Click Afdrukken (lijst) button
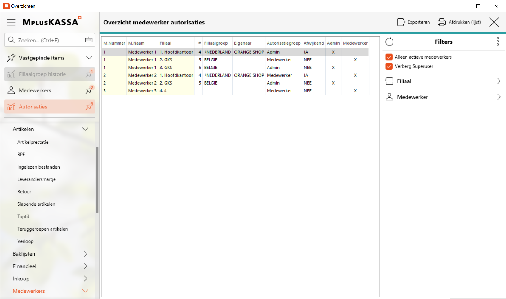The image size is (506, 299). click(459, 22)
